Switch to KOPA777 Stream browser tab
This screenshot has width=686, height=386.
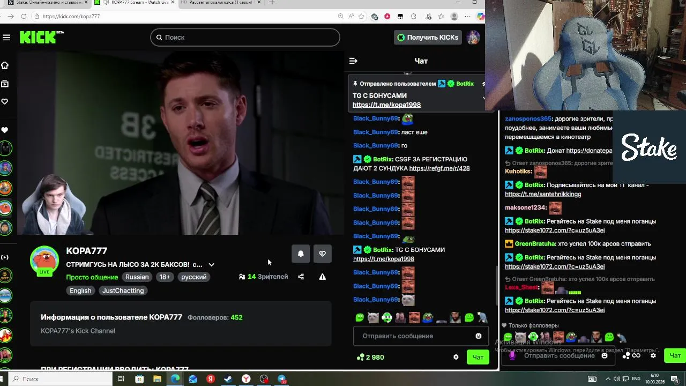(135, 3)
